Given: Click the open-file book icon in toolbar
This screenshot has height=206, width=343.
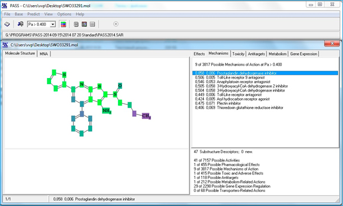Looking at the screenshot, I should click(7, 24).
